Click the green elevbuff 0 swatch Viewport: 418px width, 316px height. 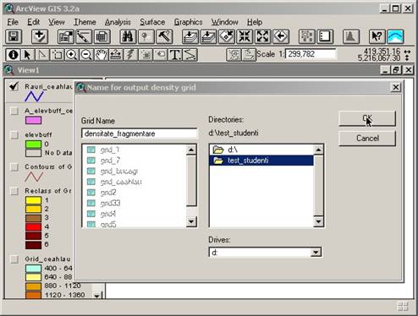33,144
